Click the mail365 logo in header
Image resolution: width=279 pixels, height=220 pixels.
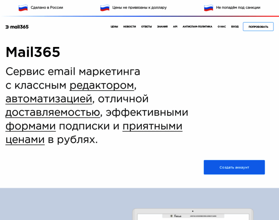(x=17, y=27)
